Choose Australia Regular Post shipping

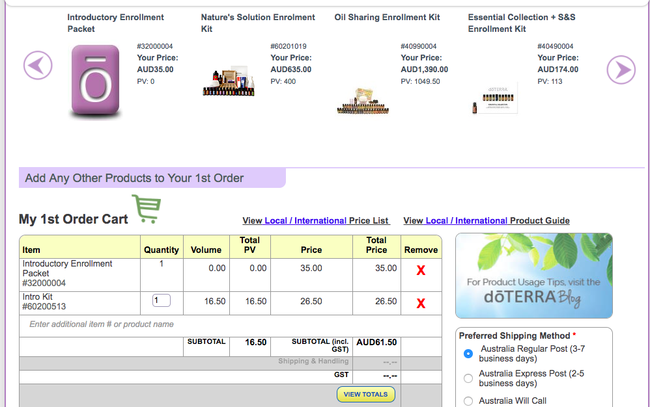click(468, 354)
